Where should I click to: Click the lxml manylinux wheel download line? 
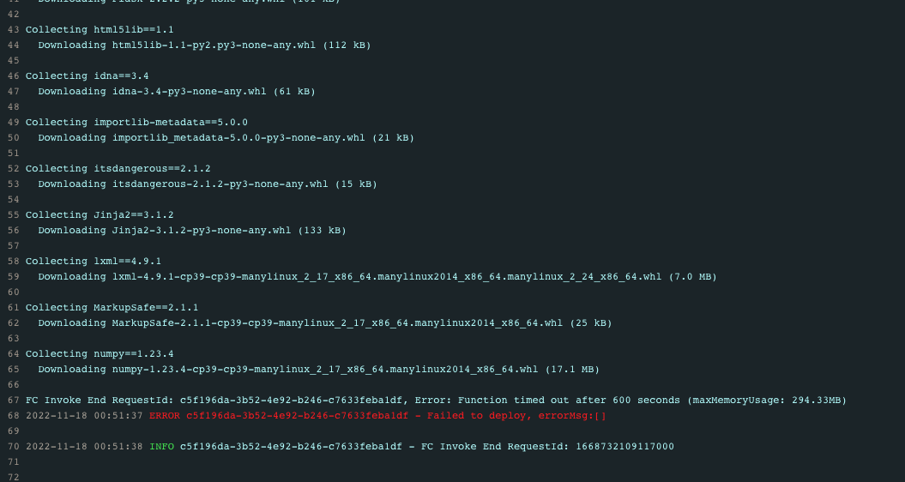pos(377,276)
